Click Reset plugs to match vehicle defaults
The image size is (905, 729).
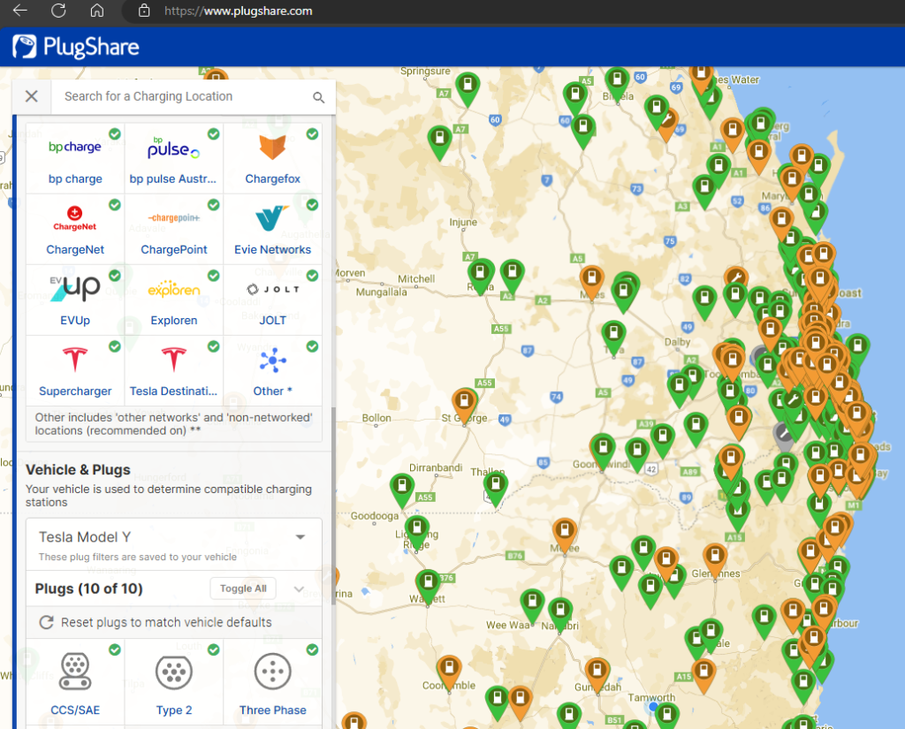[x=165, y=622]
